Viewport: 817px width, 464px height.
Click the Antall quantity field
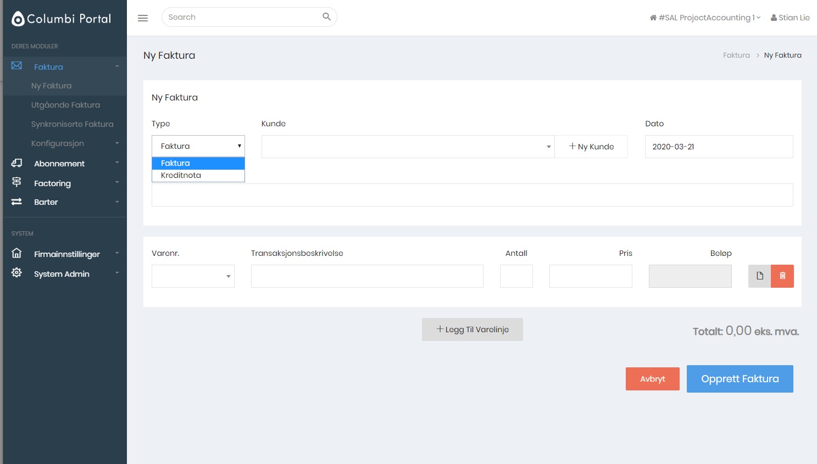[x=516, y=276]
